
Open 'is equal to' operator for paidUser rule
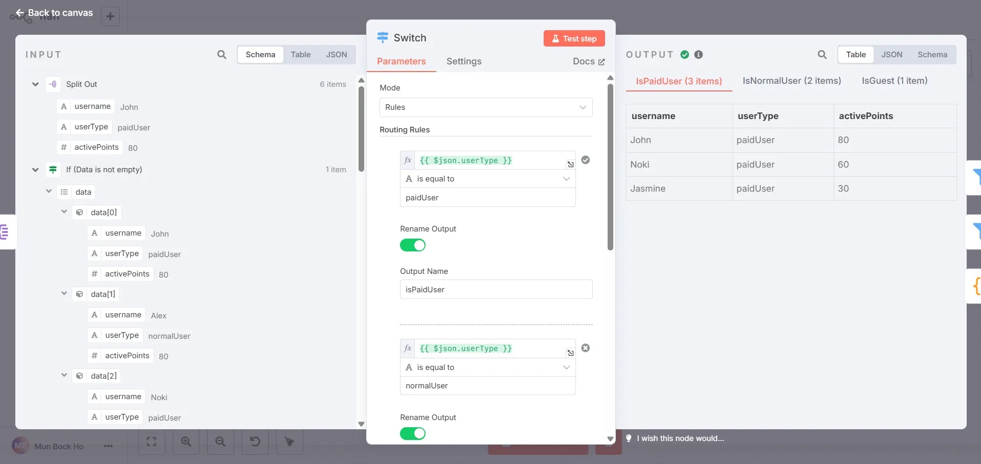click(488, 179)
